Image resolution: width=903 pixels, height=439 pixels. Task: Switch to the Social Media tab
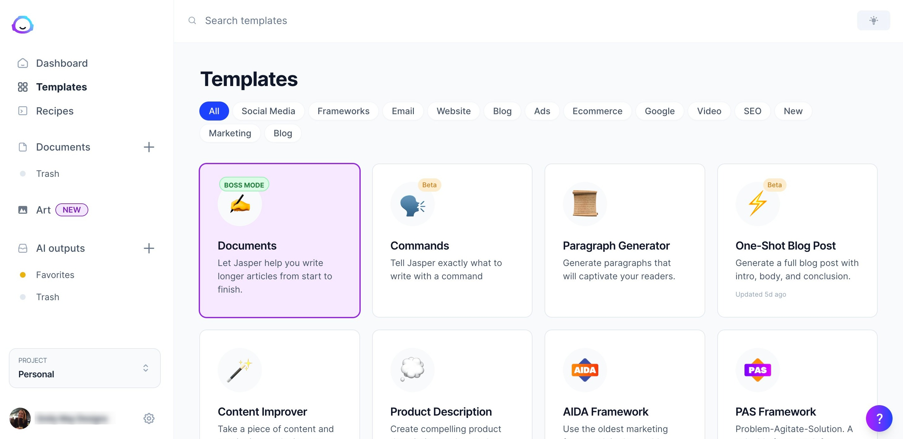click(x=268, y=110)
